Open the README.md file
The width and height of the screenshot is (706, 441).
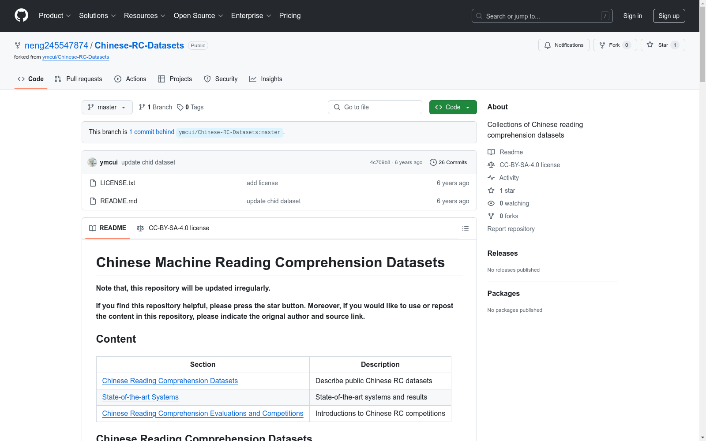119,201
